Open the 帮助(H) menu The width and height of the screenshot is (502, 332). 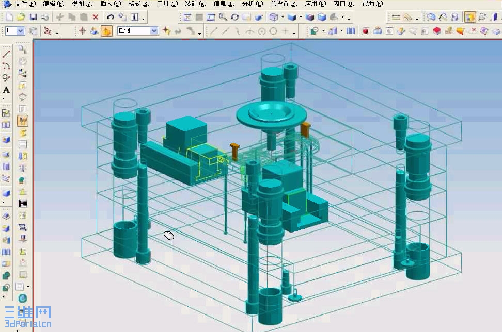pos(372,4)
